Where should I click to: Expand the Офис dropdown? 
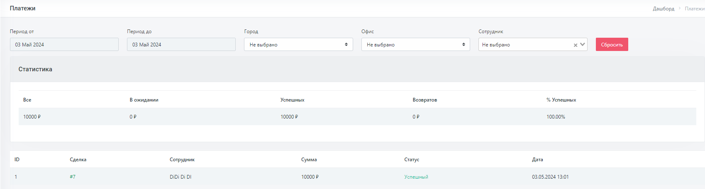tap(415, 44)
